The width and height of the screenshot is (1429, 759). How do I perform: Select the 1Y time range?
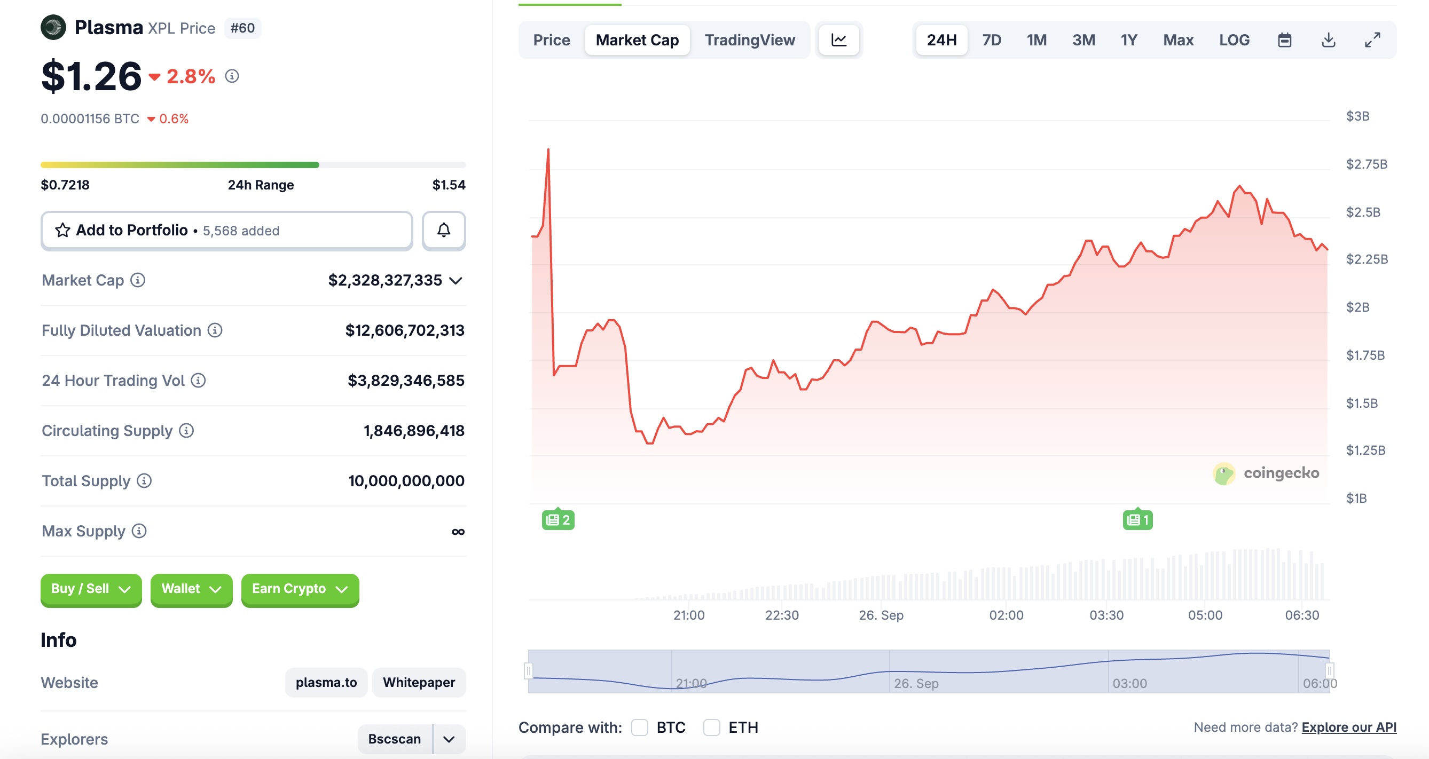tap(1129, 40)
